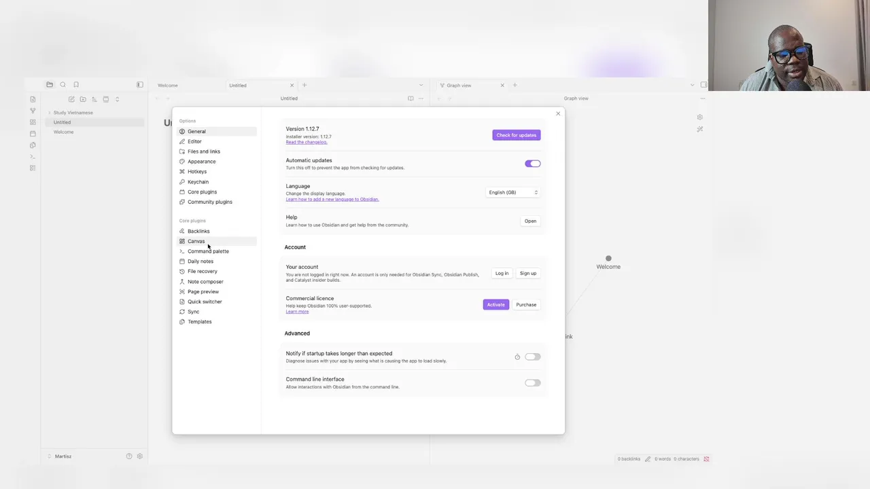The width and height of the screenshot is (870, 489).
Task: Open Read the changelog link
Action: point(307,142)
